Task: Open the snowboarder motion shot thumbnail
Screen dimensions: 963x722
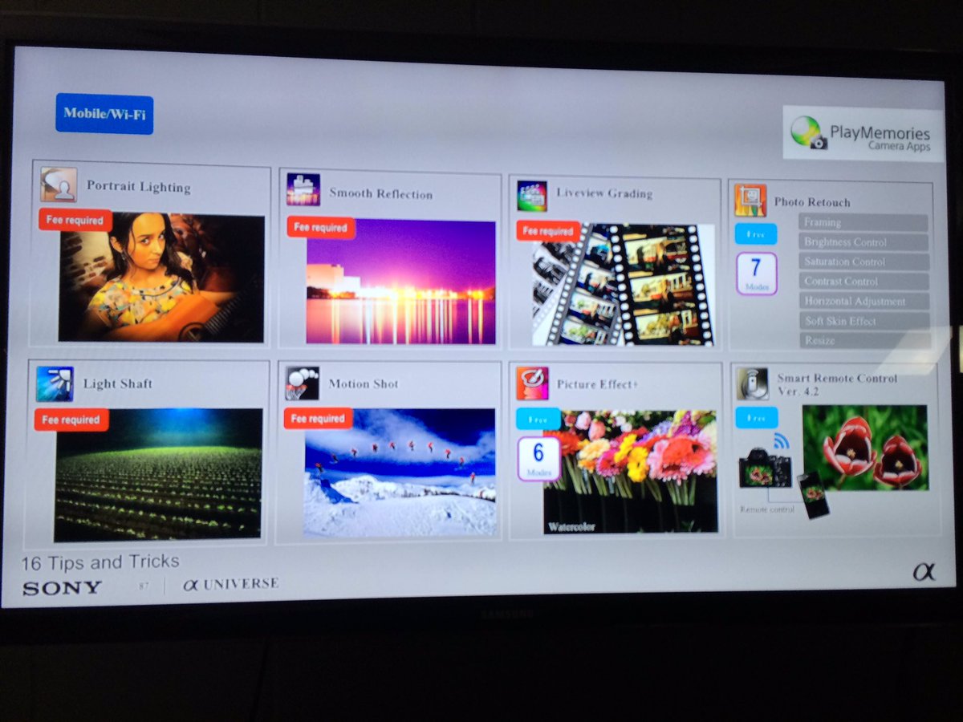Action: click(400, 473)
